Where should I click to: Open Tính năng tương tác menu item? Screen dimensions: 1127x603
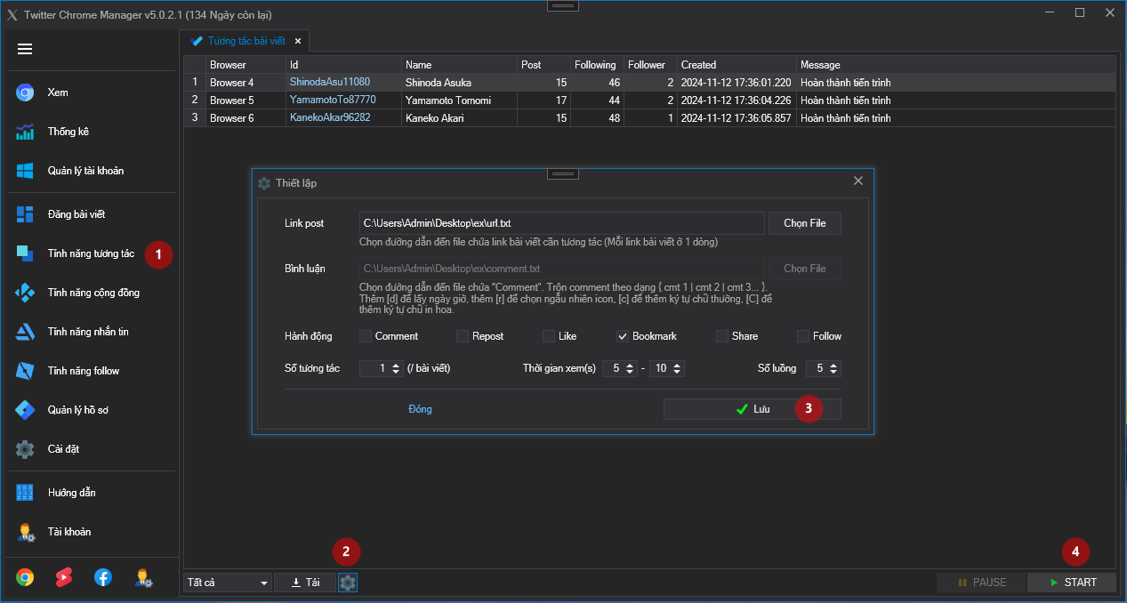tap(91, 253)
